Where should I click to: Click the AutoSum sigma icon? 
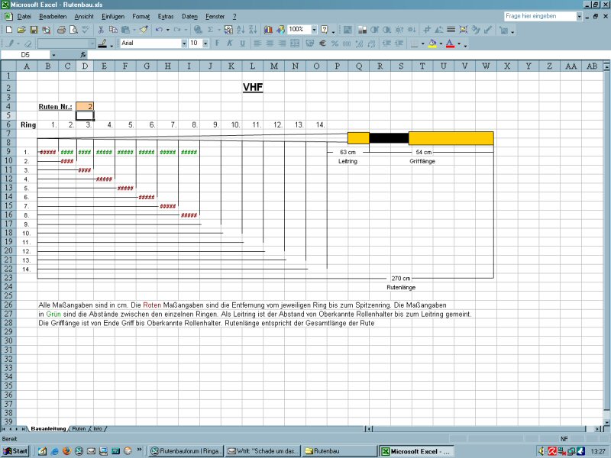(210, 30)
